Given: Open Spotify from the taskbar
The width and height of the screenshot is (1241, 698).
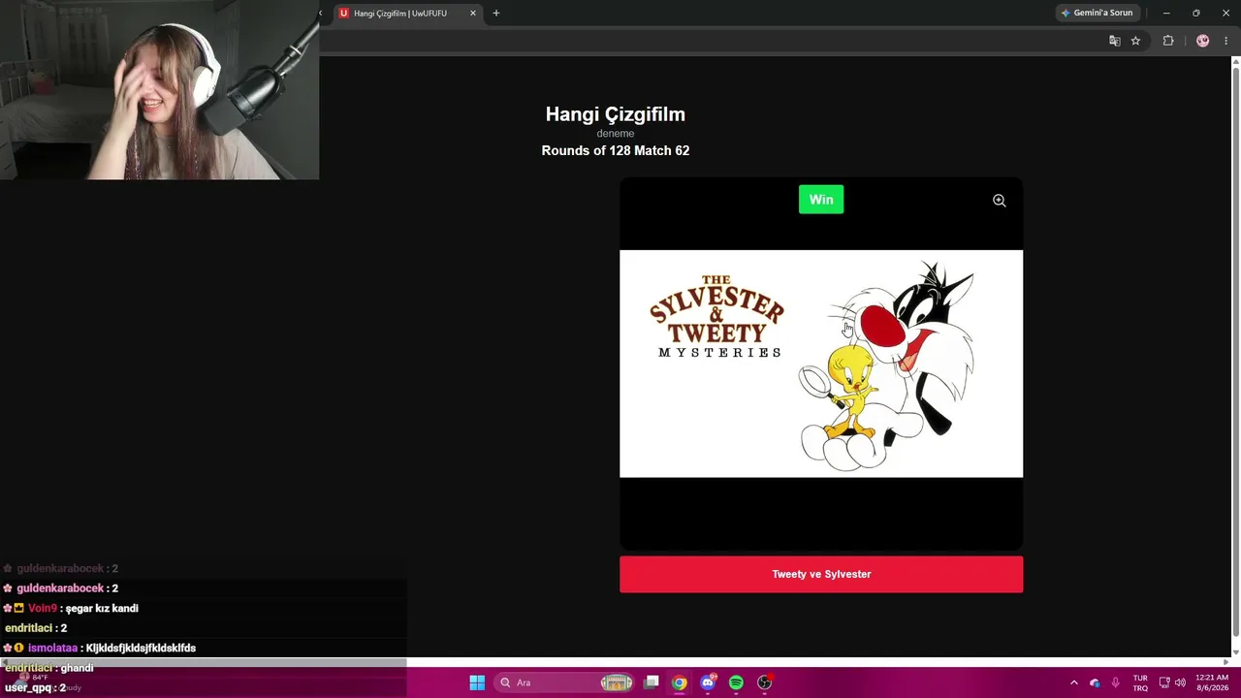Looking at the screenshot, I should pyautogui.click(x=736, y=682).
